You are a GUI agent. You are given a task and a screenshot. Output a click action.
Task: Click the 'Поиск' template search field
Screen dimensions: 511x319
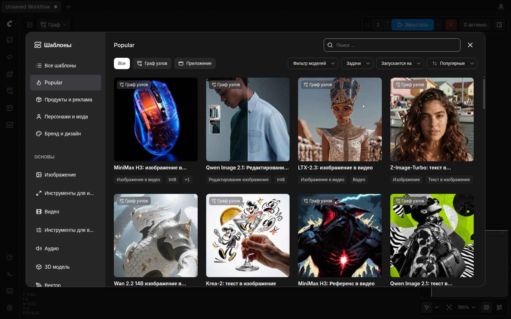click(392, 45)
